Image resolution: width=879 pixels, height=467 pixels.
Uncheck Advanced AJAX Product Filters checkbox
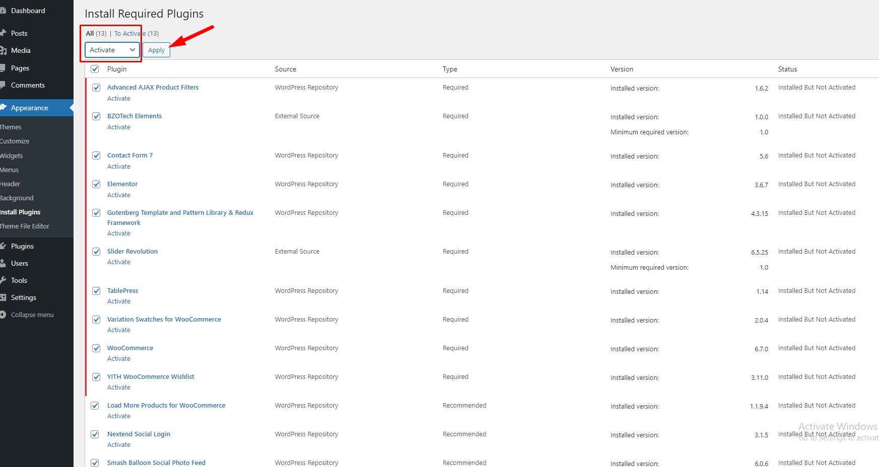[x=96, y=88]
